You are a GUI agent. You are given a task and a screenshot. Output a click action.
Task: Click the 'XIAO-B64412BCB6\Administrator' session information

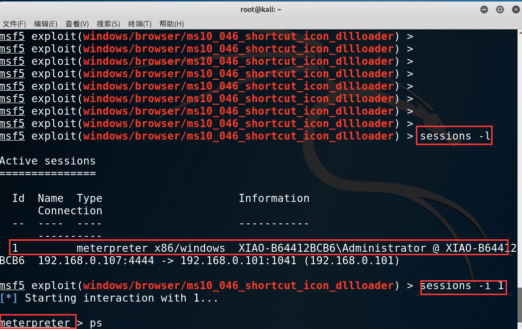point(332,248)
